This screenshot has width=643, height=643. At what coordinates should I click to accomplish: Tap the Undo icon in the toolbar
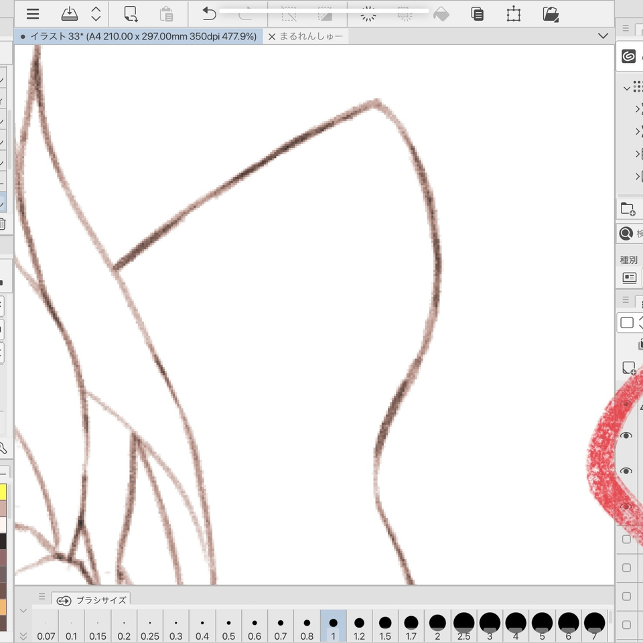point(208,13)
